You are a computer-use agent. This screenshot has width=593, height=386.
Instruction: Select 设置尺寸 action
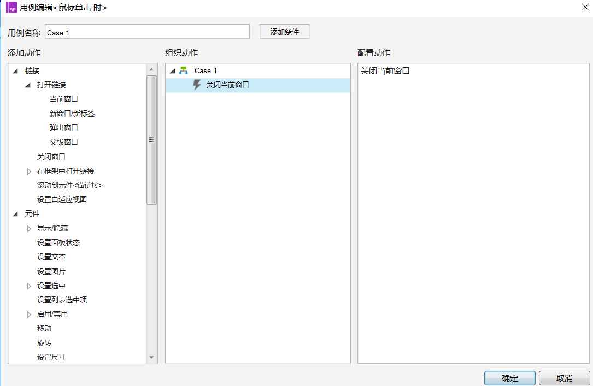[51, 357]
